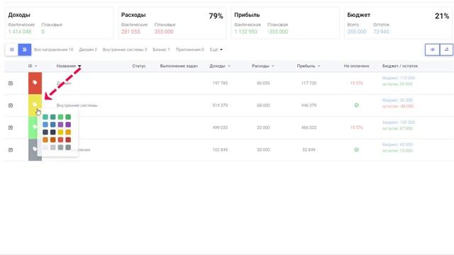The height and width of the screenshot is (255, 454).
Task: Click the green check icon in the 102 849 row
Action: (x=356, y=149)
